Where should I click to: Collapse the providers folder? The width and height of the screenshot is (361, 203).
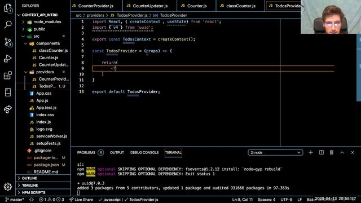42,72
